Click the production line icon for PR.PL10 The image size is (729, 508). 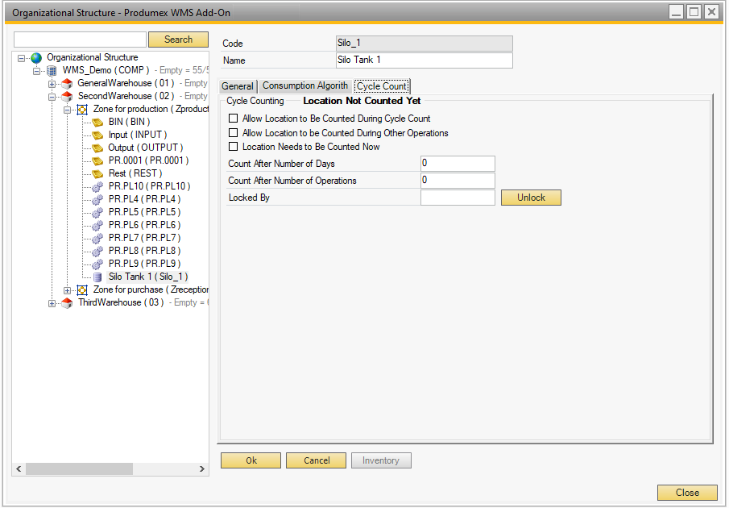pyautogui.click(x=97, y=187)
